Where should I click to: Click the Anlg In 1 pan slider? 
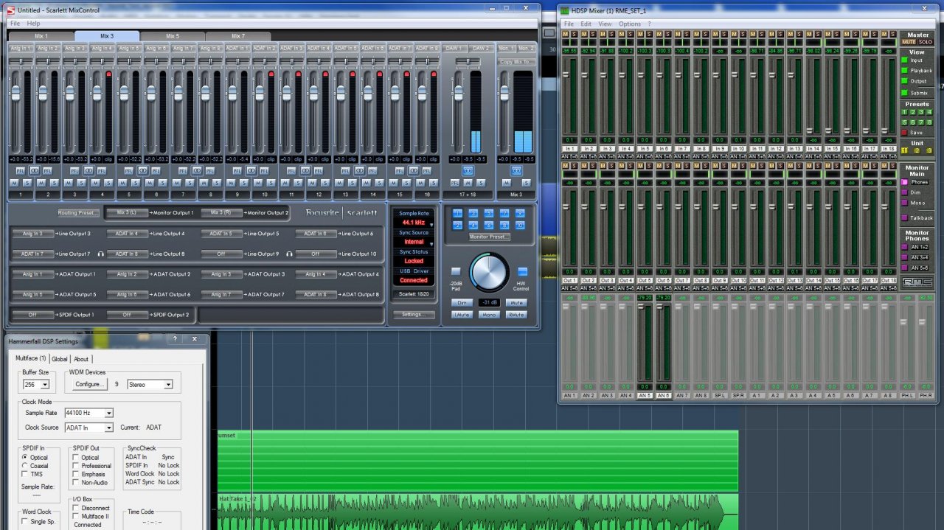click(21, 61)
